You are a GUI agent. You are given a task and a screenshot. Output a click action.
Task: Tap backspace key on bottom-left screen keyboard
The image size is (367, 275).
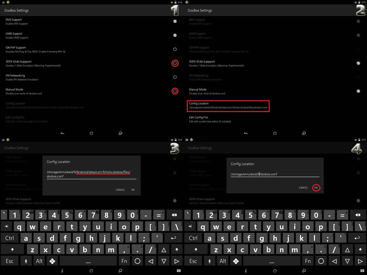[x=174, y=215]
